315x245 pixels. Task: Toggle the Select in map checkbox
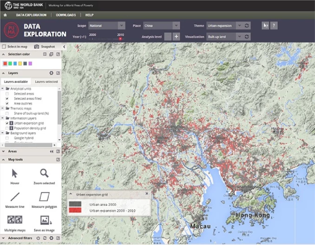coord(4,46)
